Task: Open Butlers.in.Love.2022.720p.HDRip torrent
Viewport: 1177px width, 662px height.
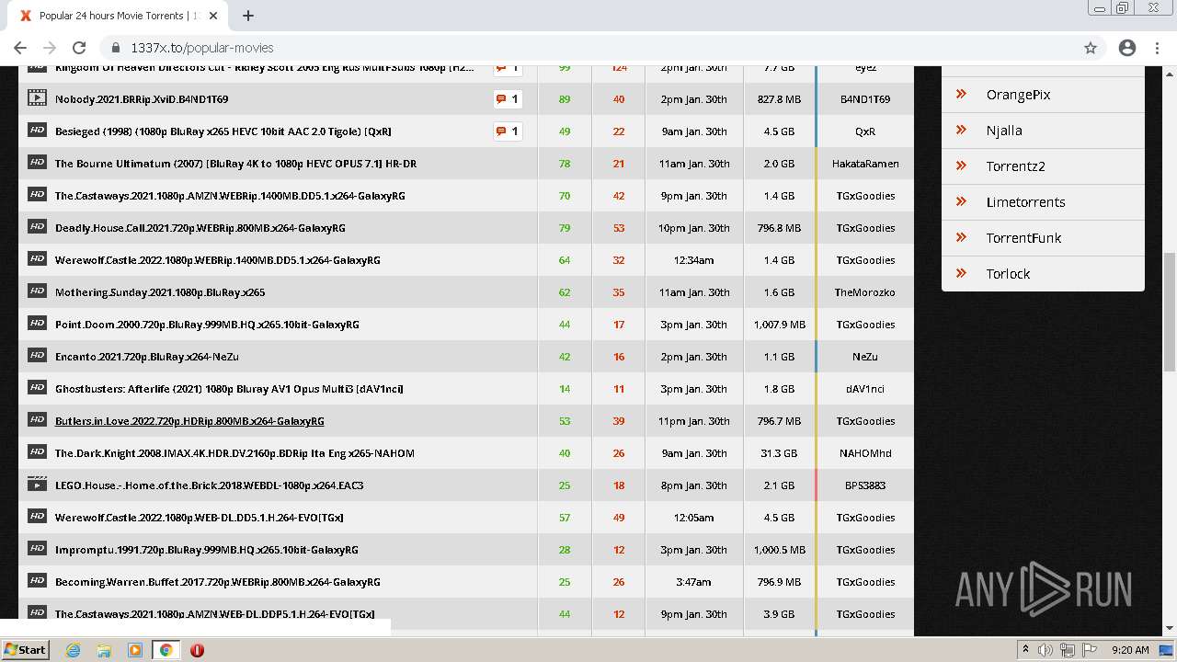Action: tap(189, 421)
